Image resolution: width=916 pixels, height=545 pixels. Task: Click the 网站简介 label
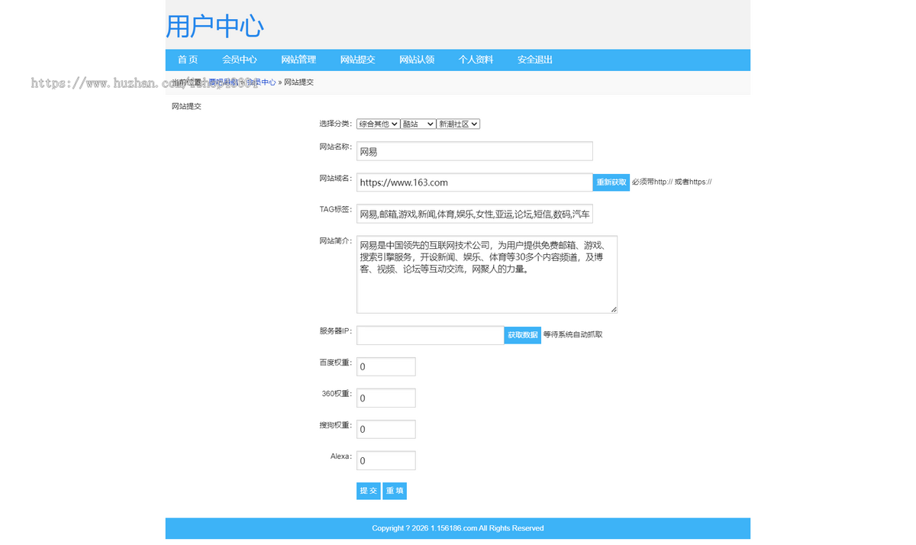(x=336, y=240)
